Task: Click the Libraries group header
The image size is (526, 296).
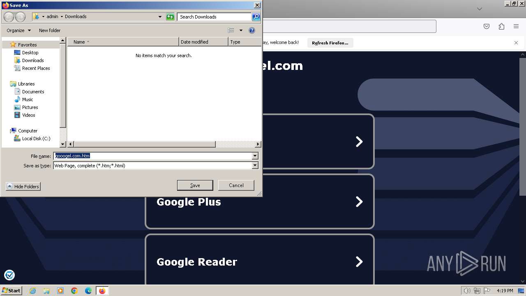Action: 26,84
